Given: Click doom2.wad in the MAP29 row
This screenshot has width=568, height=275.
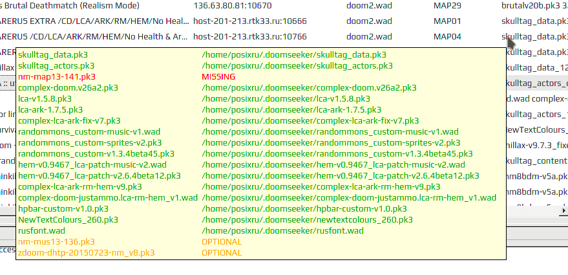Looking at the screenshot, I should pos(369,6).
